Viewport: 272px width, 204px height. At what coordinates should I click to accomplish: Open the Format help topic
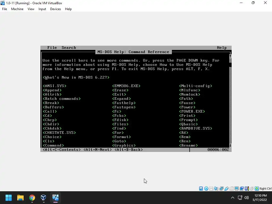pos(121,137)
